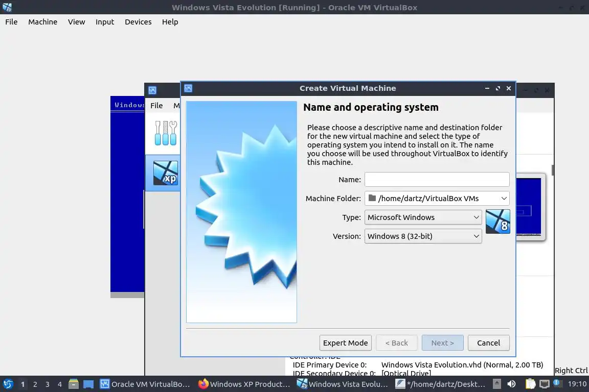Open the View menu

click(x=76, y=22)
